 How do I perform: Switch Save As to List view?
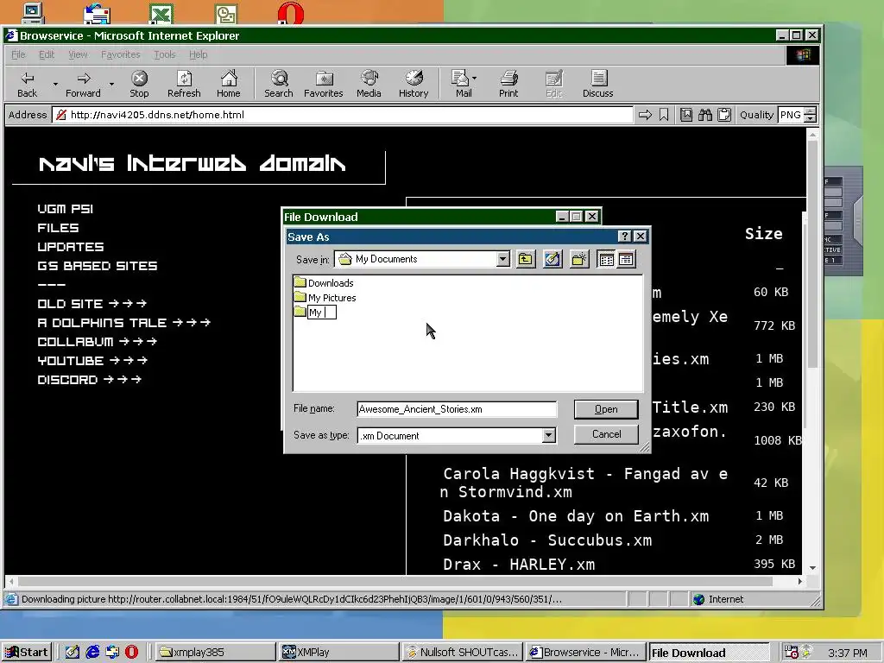[607, 259]
